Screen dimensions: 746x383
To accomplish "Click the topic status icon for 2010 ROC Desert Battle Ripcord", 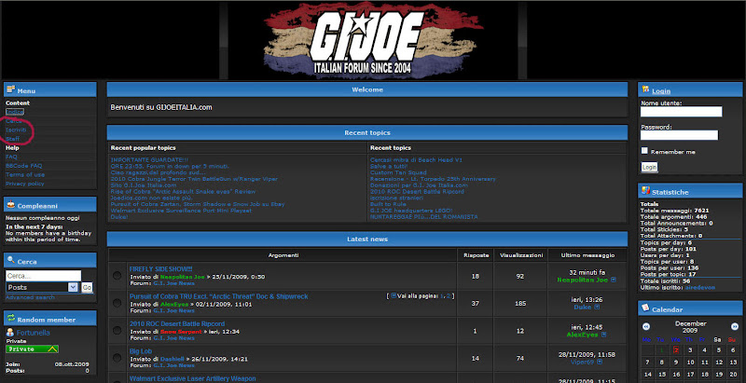I will 117,330.
